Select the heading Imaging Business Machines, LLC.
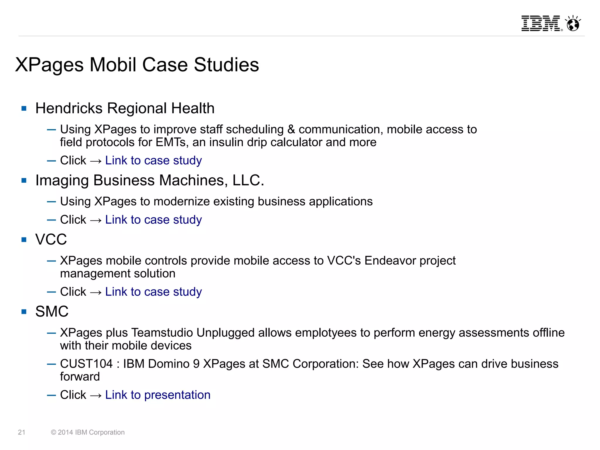 click(x=150, y=180)
